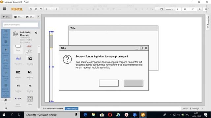
Task: Select the back window's Title bar on canvas
Action: [x=113, y=29]
